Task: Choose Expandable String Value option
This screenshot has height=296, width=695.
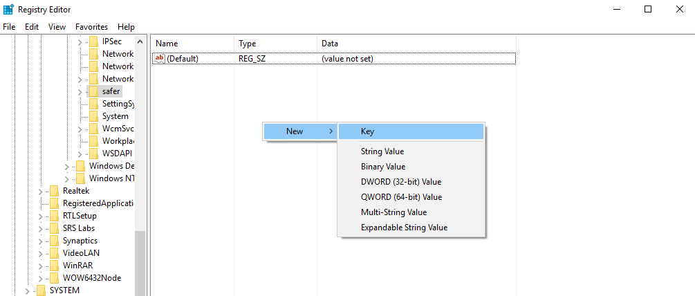Action: point(404,228)
